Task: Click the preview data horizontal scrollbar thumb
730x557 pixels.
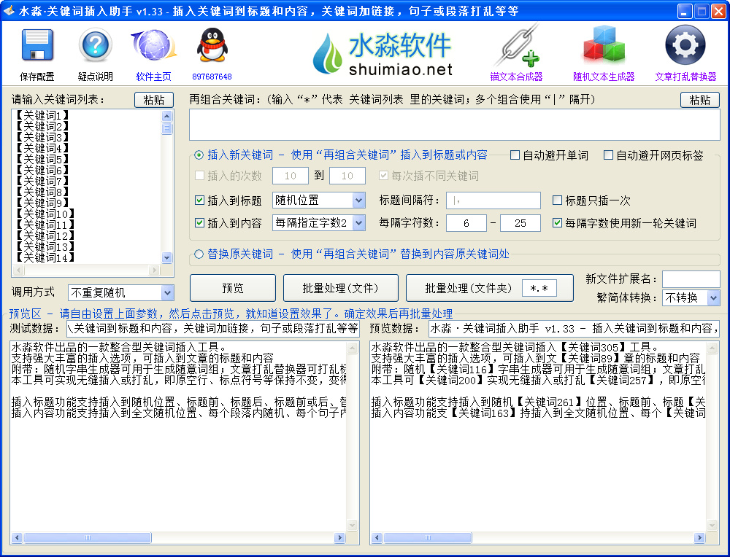Action: [427, 538]
